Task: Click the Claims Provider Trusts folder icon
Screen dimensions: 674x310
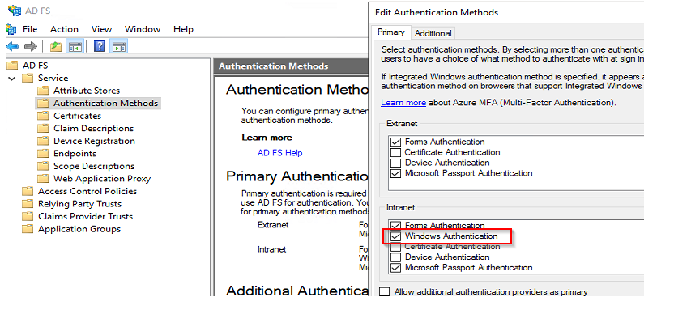Action: [x=28, y=216]
